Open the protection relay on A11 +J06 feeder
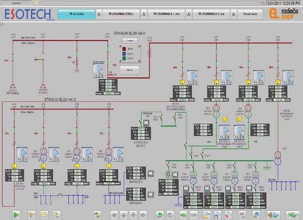 click(x=192, y=77)
